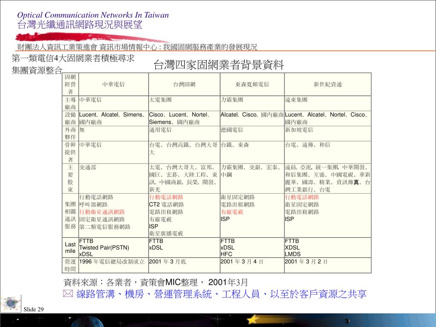Click the "東森寬頻電信" column header
The width and height of the screenshot is (436, 327).
click(252, 84)
